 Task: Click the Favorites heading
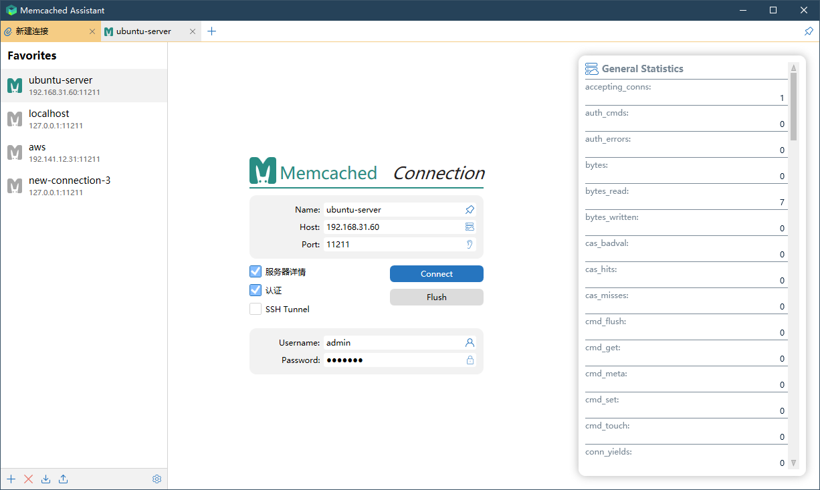pos(32,55)
